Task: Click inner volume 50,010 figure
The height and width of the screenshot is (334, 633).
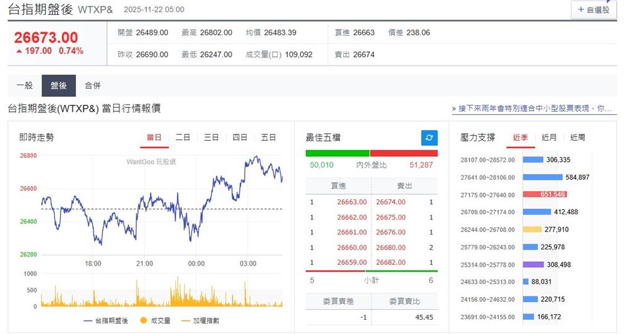Action: [321, 165]
